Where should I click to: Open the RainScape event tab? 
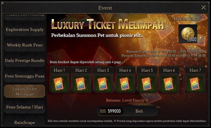coord(25,122)
